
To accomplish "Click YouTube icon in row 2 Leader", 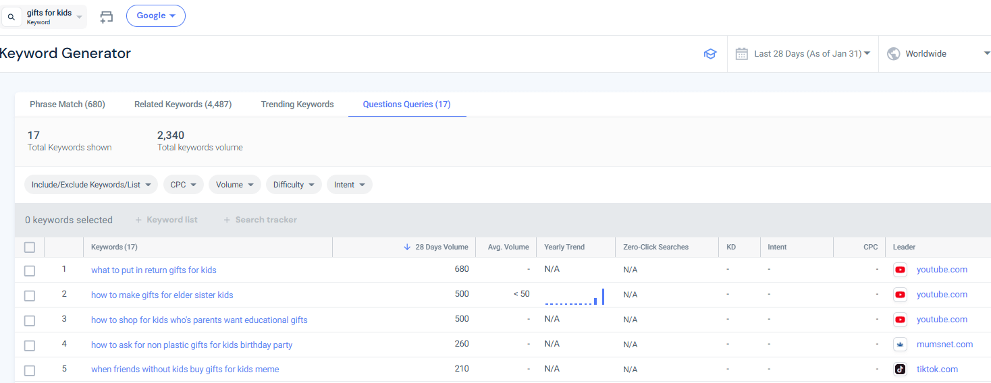I will 900,295.
